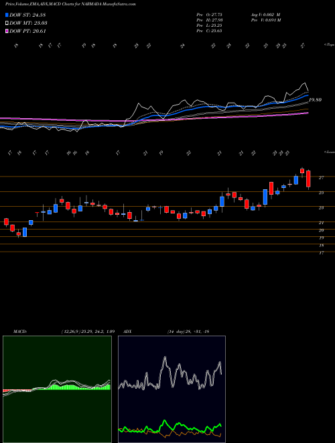Screen dimensions: 335x443
Task: Open the ADX indicator chart panel
Action: [x=172, y=389]
